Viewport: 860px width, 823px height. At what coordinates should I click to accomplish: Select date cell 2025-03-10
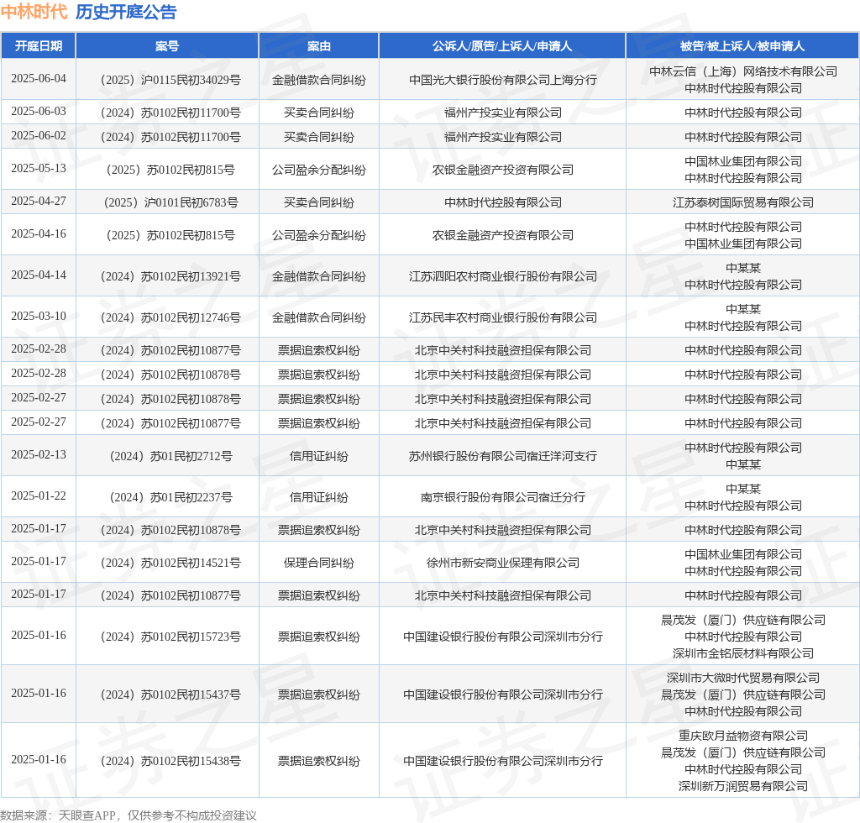coord(39,317)
